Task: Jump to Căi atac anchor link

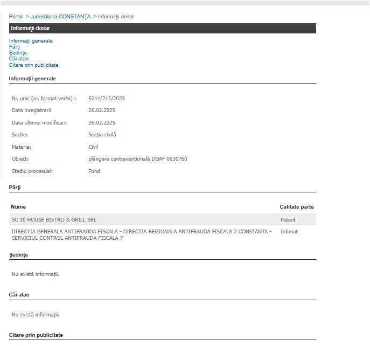Action: point(19,59)
